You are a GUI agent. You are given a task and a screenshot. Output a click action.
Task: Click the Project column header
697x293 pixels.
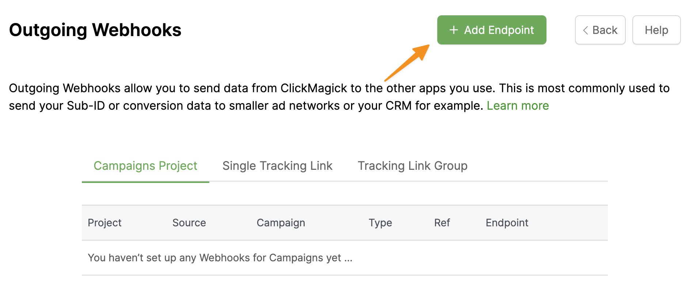click(x=104, y=223)
